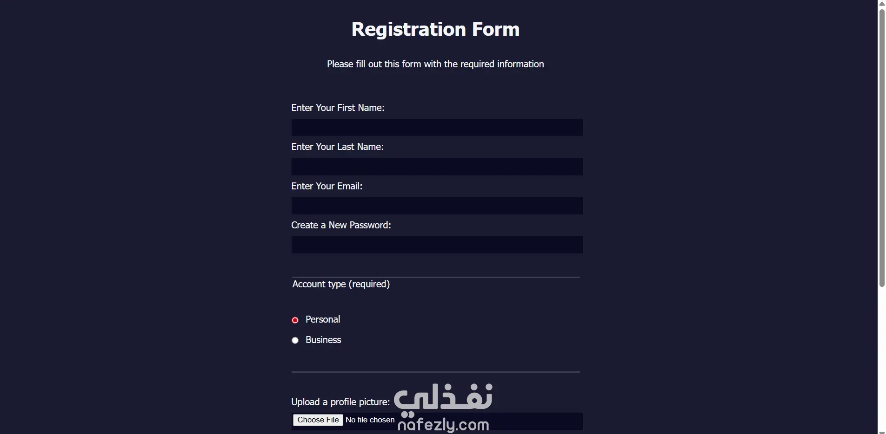Image resolution: width=886 pixels, height=434 pixels.
Task: Click the "Enter Your Last Name:" label
Action: click(x=337, y=147)
